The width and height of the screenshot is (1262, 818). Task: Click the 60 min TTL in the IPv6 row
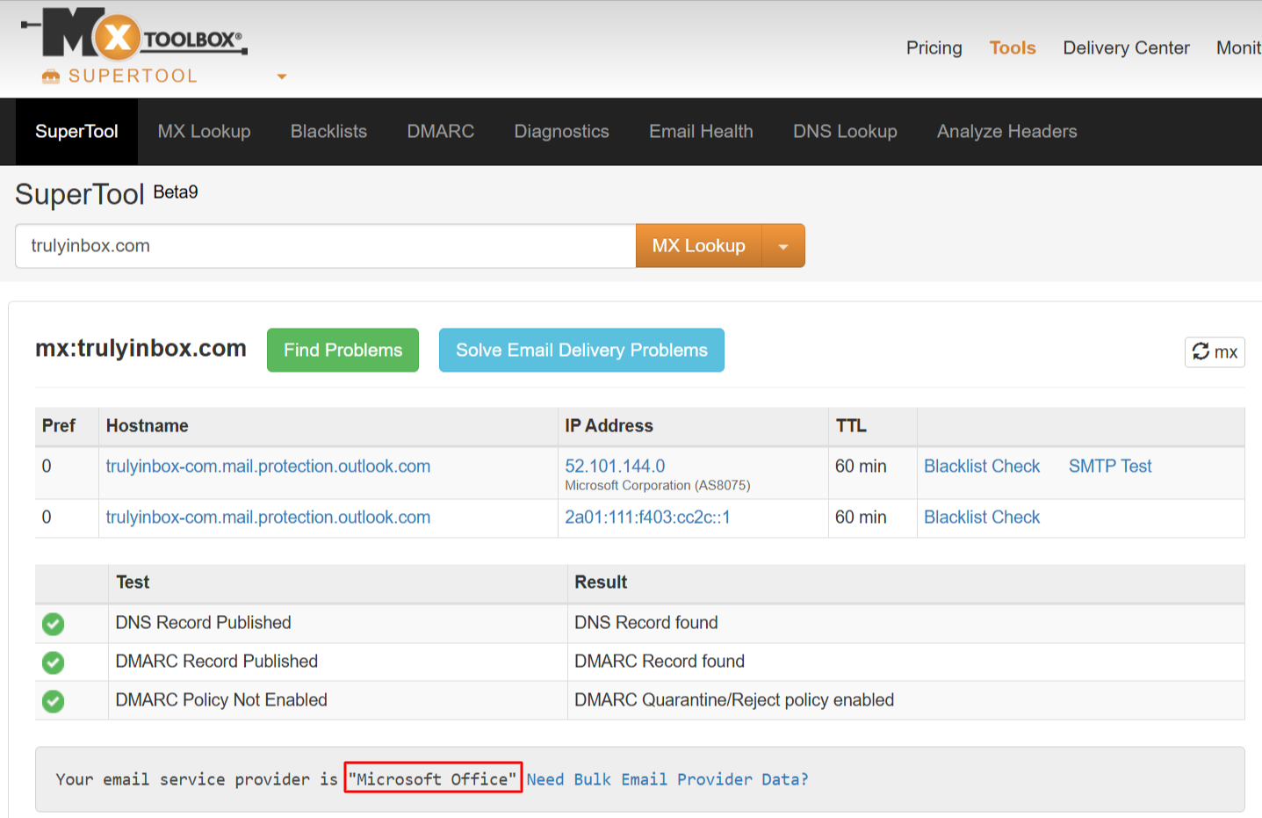pos(861,518)
